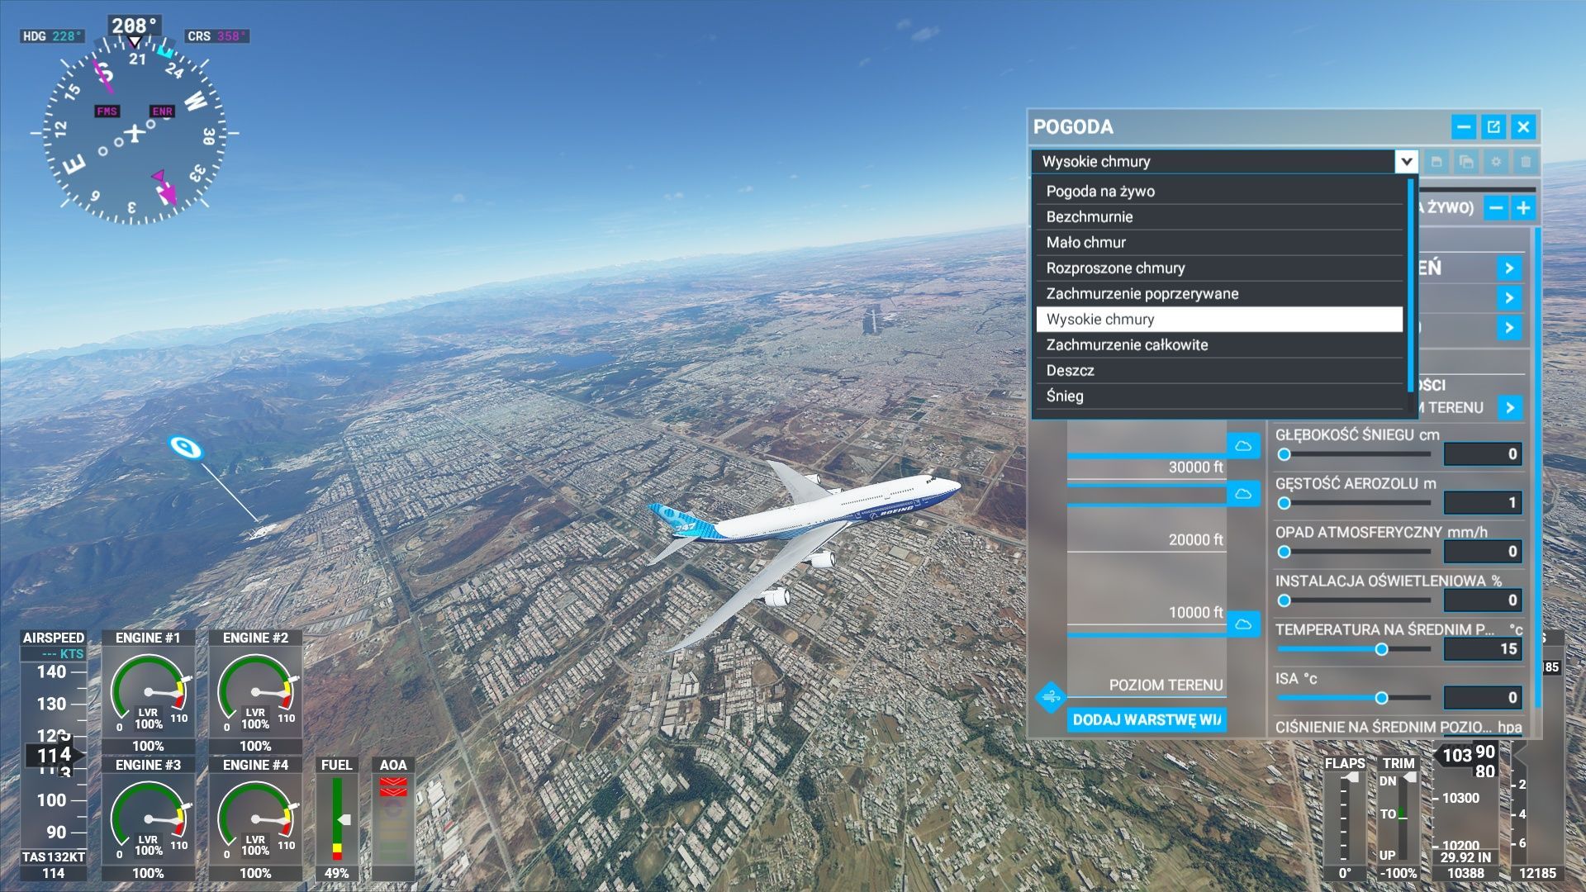Viewport: 1586px width, 892px height.
Task: Adjust the Głębokość śniegu slider handle
Action: coord(1284,454)
